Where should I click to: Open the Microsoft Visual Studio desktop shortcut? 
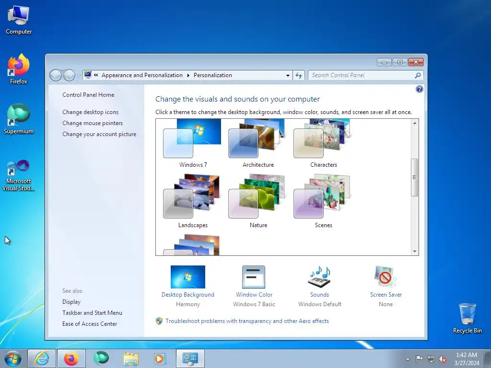point(19,175)
